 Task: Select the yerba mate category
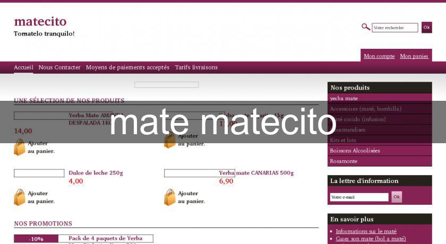click(344, 99)
